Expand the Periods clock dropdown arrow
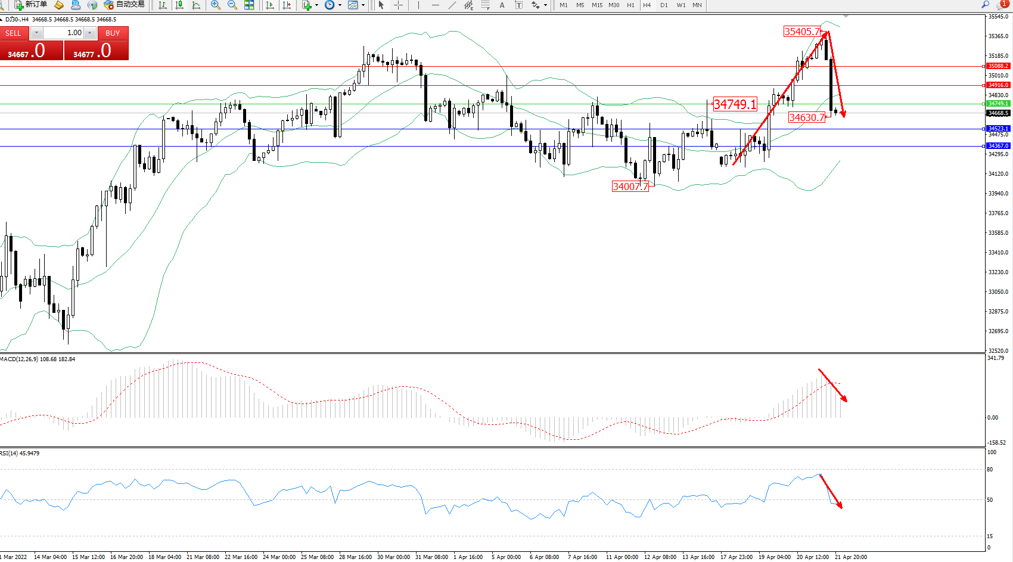The width and height of the screenshot is (1013, 562). pyautogui.click(x=340, y=5)
